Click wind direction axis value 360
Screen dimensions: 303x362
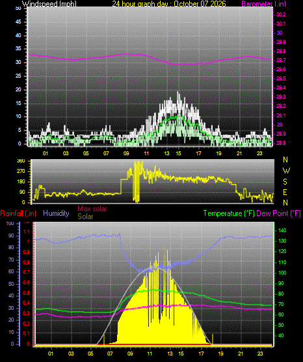point(21,161)
